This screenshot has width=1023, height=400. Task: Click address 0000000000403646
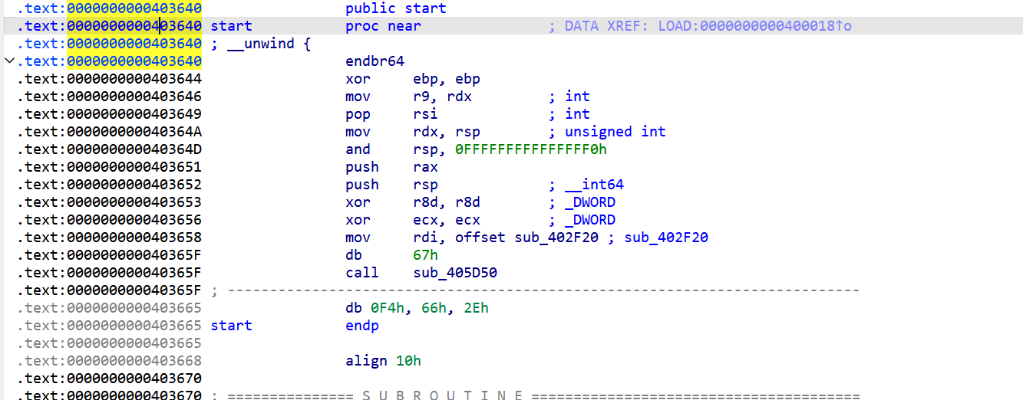pyautogui.click(x=134, y=97)
